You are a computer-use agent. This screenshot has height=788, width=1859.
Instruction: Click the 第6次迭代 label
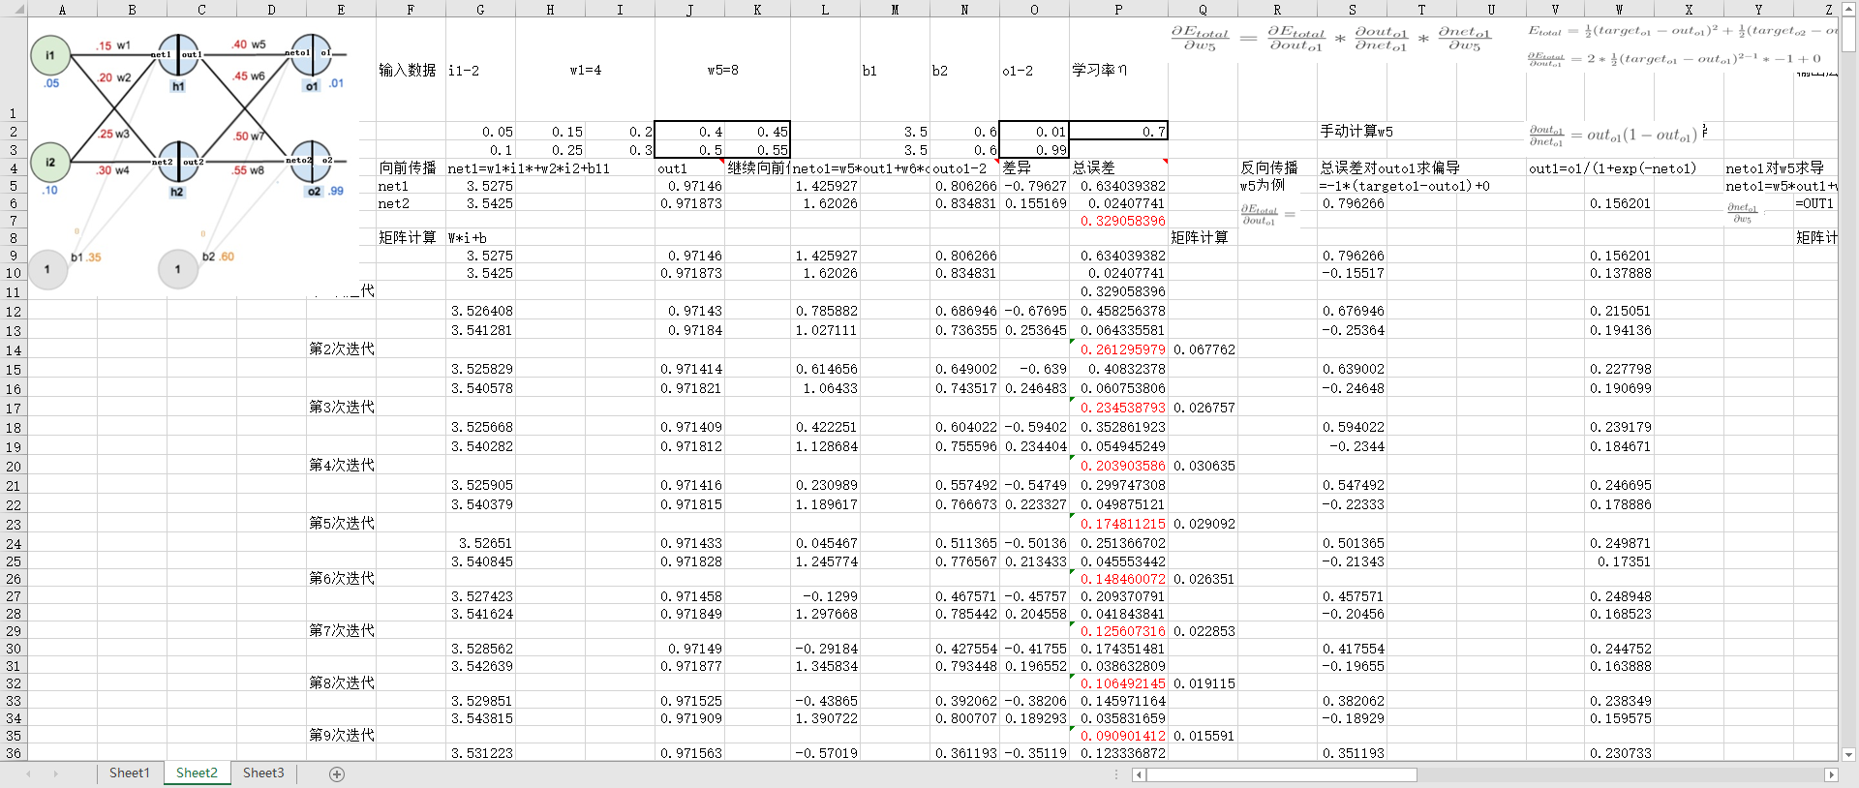point(341,578)
